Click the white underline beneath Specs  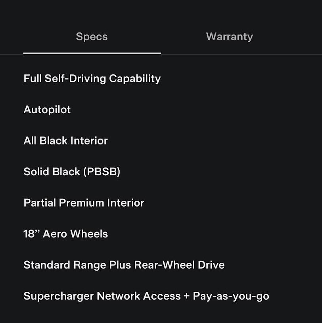92,53
